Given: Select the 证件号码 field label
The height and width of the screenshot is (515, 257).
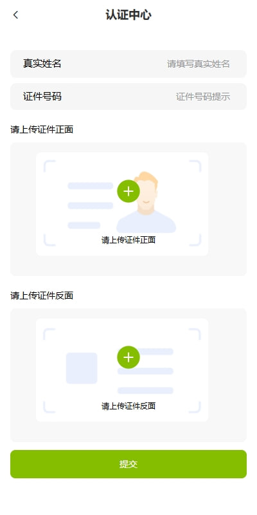Looking at the screenshot, I should 42,97.
